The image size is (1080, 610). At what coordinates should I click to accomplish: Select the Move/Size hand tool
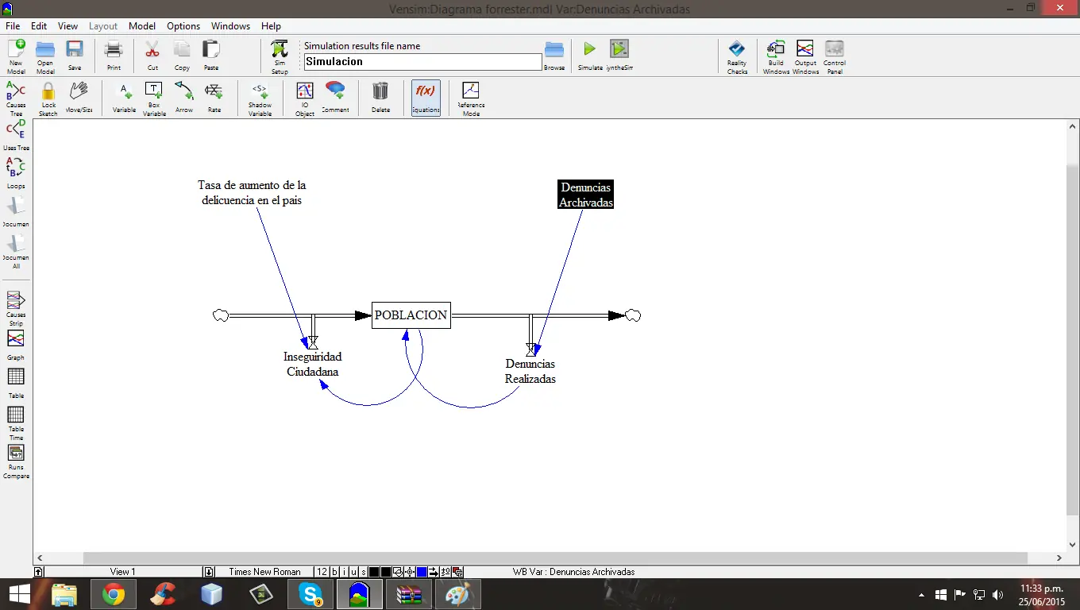click(79, 97)
